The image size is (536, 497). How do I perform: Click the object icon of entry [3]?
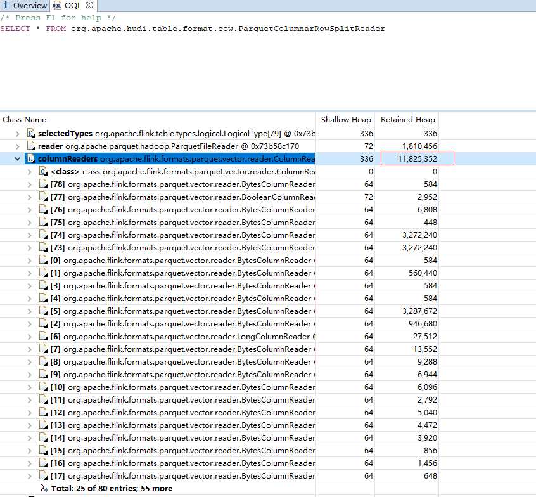pos(43,285)
